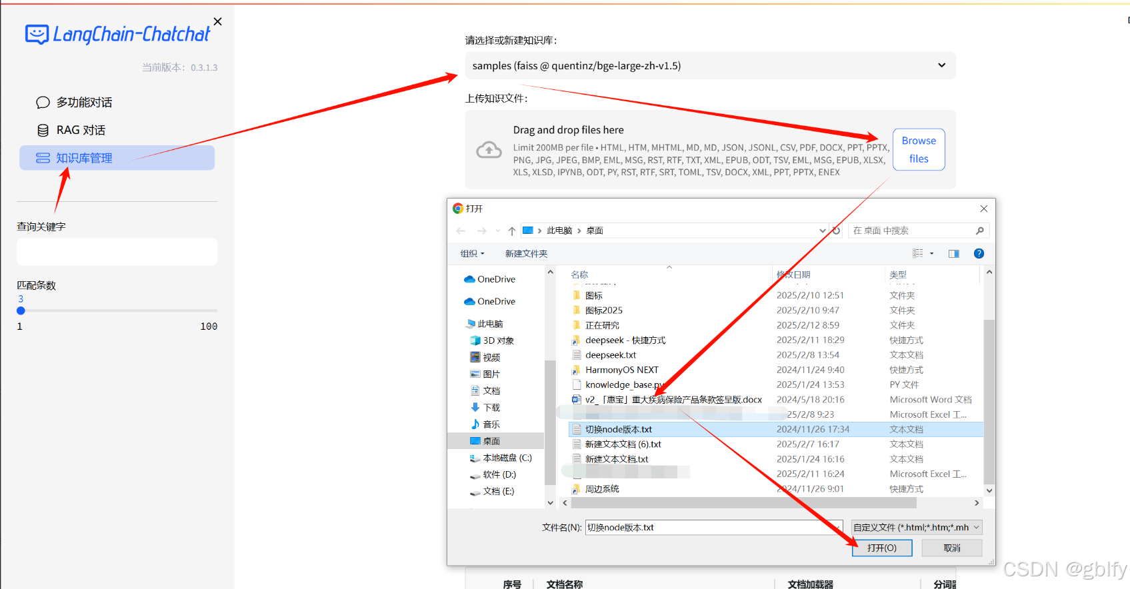Viewport: 1130px width, 589px height.
Task: Refresh the file dialog folder
Action: point(836,231)
